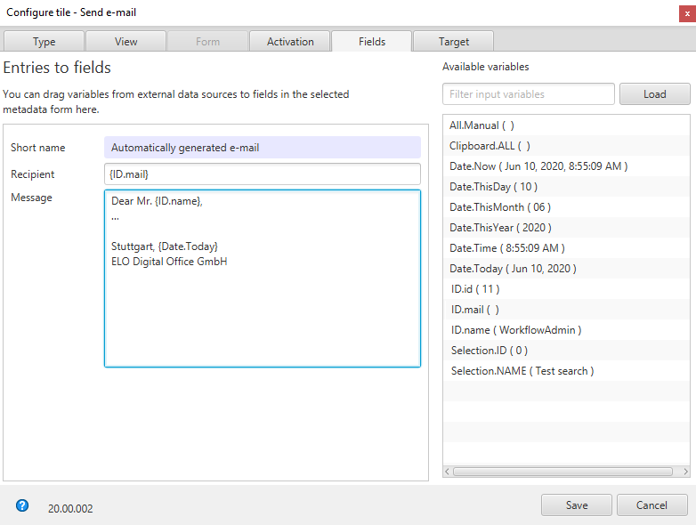Viewport: 696px width, 525px height.
Task: Click the variables list horizontal scrollbar
Action: point(566,472)
